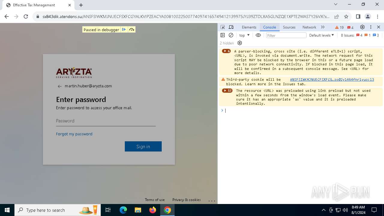Toggle the console sidebar icon

[x=223, y=35]
